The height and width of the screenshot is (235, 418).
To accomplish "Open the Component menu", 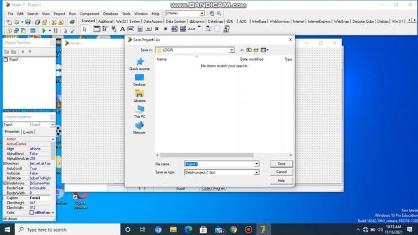I will point(89,14).
